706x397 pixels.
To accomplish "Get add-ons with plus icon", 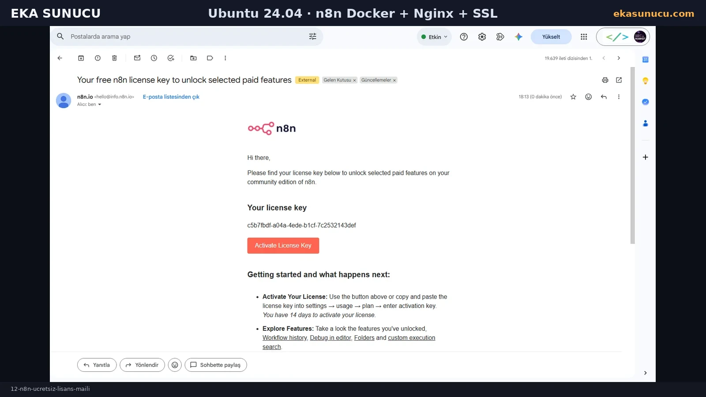I will [x=646, y=157].
